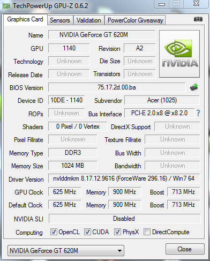Click the Die Size Unknown field
Image resolution: width=210 pixels, height=261 pixels.
[140, 61]
